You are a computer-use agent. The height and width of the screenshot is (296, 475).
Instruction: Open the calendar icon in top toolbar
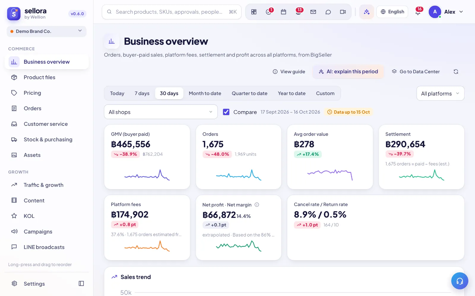click(x=284, y=12)
